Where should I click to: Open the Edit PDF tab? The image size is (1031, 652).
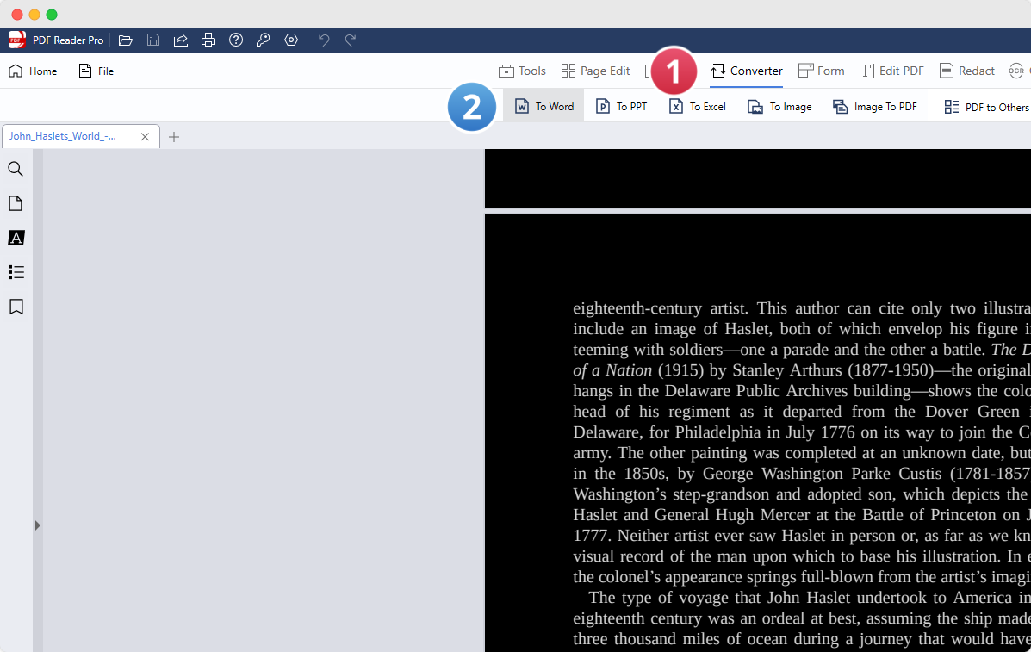tap(891, 71)
